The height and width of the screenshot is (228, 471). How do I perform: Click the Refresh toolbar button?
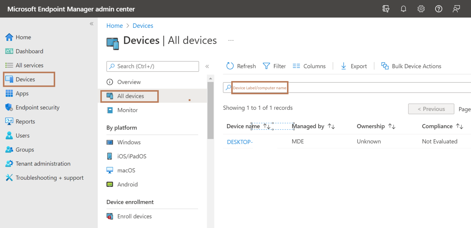click(241, 66)
